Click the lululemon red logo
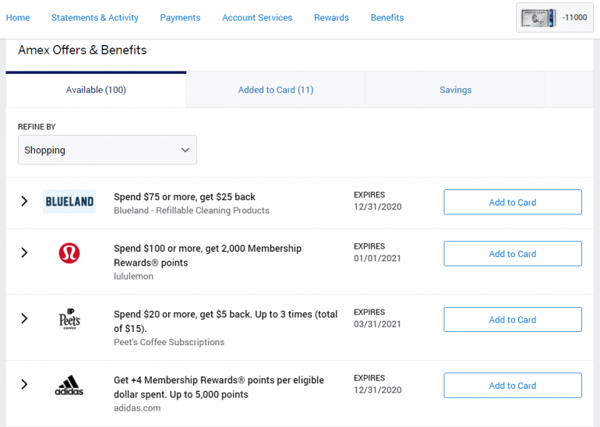This screenshot has height=427, width=600. pos(69,253)
